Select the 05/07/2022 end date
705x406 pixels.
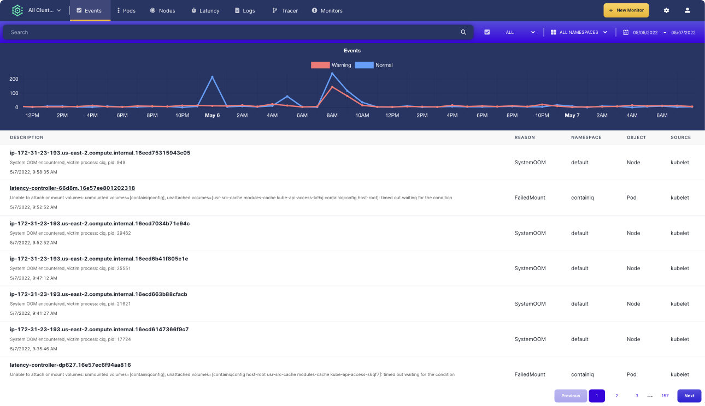(x=683, y=33)
